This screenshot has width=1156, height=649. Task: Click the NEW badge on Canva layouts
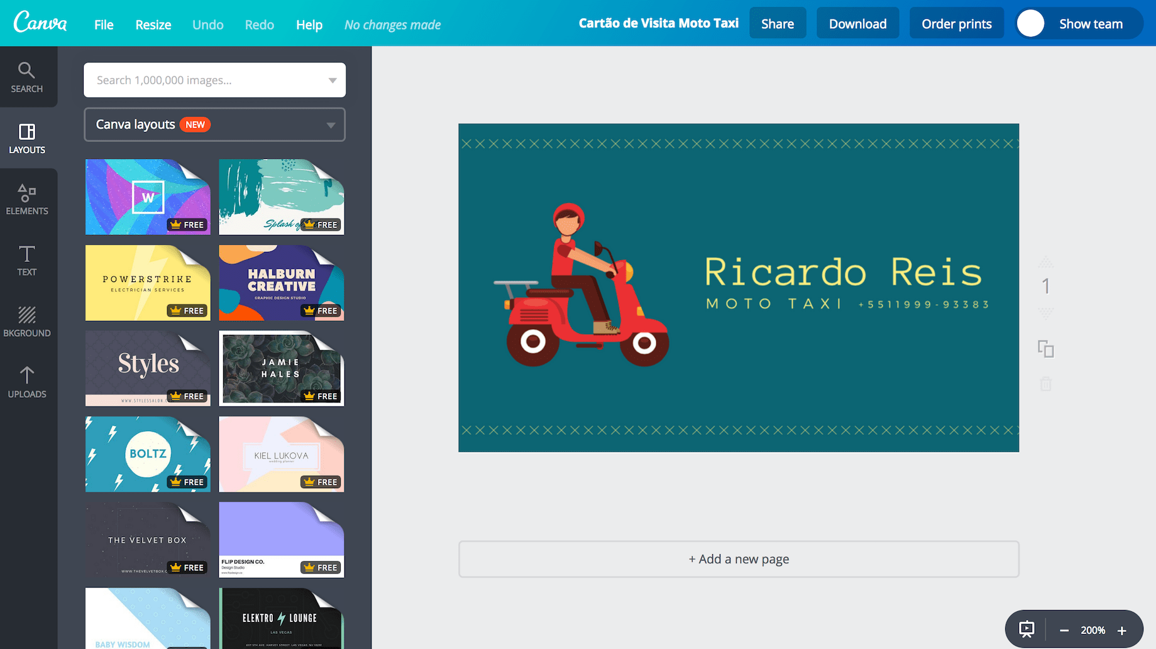pyautogui.click(x=195, y=124)
